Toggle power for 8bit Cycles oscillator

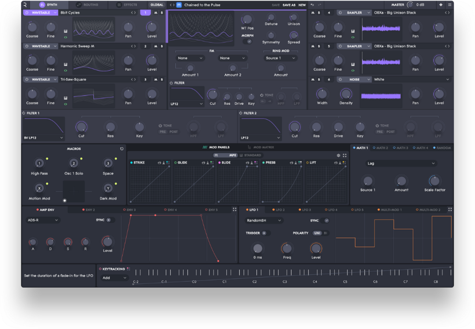click(27, 13)
